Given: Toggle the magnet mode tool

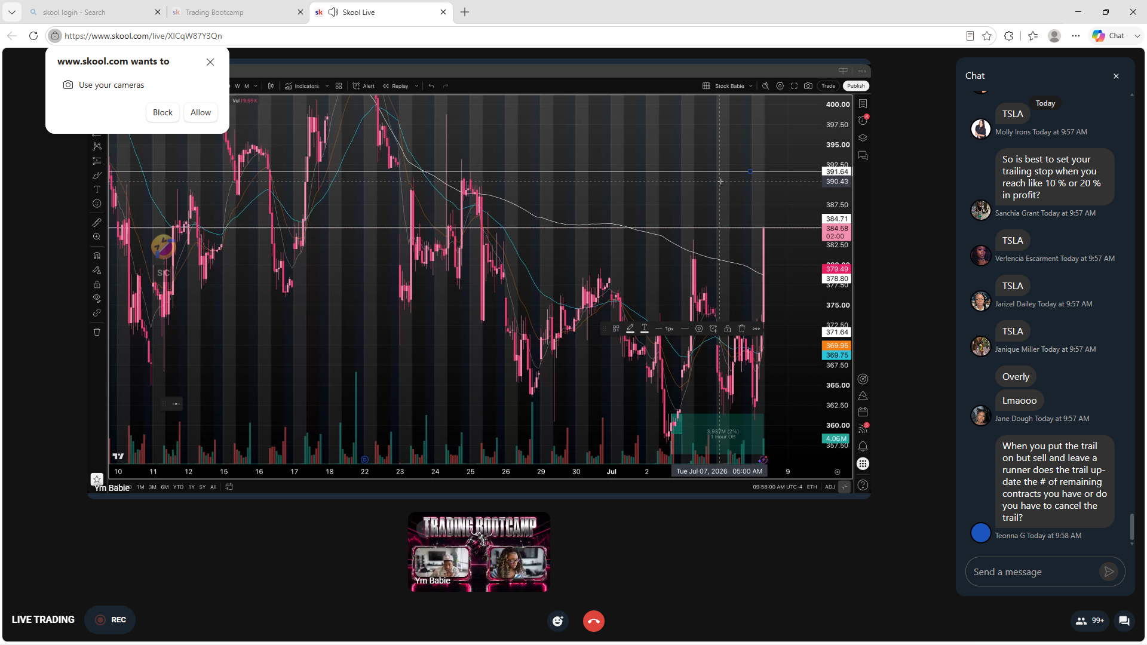Looking at the screenshot, I should [97, 256].
